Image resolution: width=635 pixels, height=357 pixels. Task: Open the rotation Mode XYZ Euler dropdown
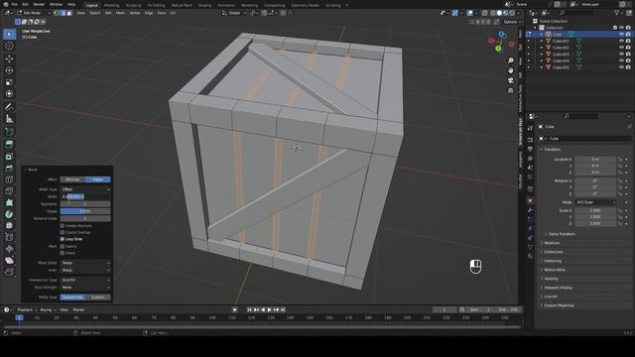(x=595, y=202)
